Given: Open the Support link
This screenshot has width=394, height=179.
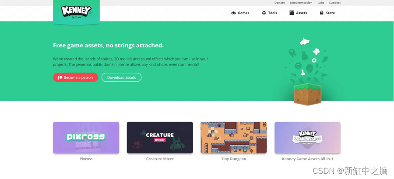Looking at the screenshot, I should [x=335, y=3].
